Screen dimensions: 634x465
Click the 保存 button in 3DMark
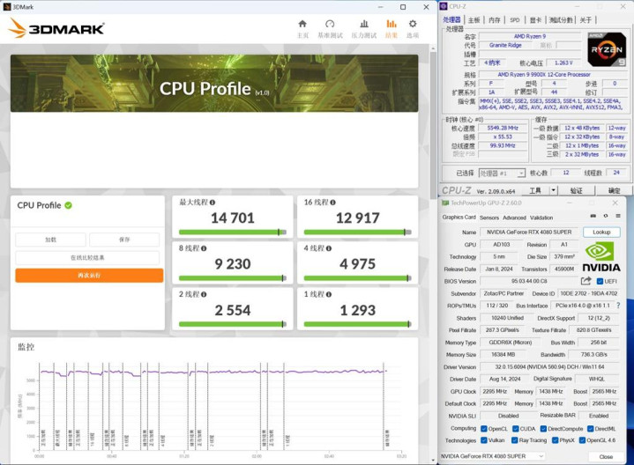[124, 240]
